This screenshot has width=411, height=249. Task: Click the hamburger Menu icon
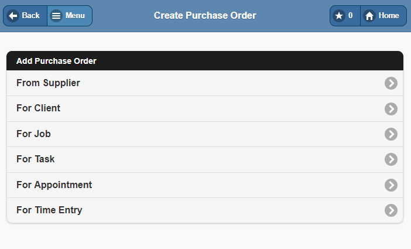56,16
